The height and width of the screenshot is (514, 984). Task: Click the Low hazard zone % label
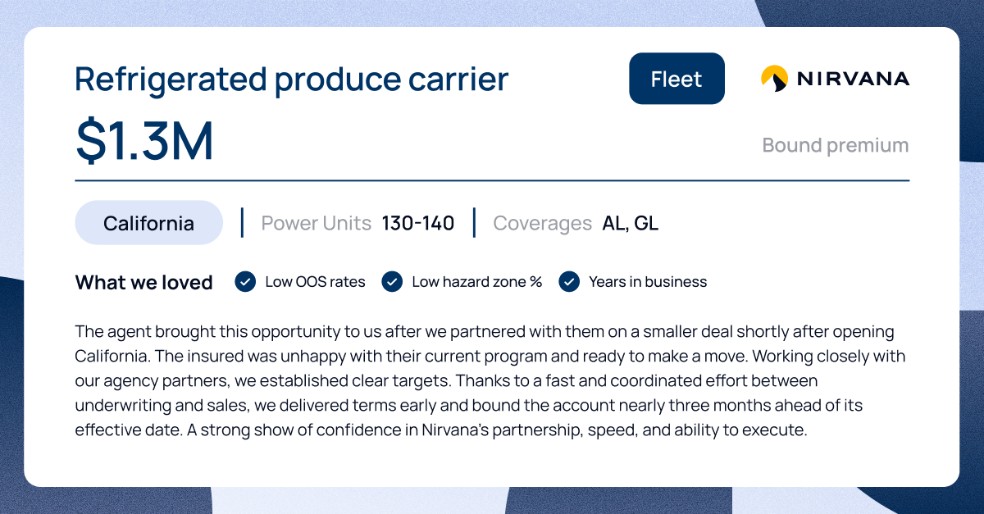pos(477,282)
